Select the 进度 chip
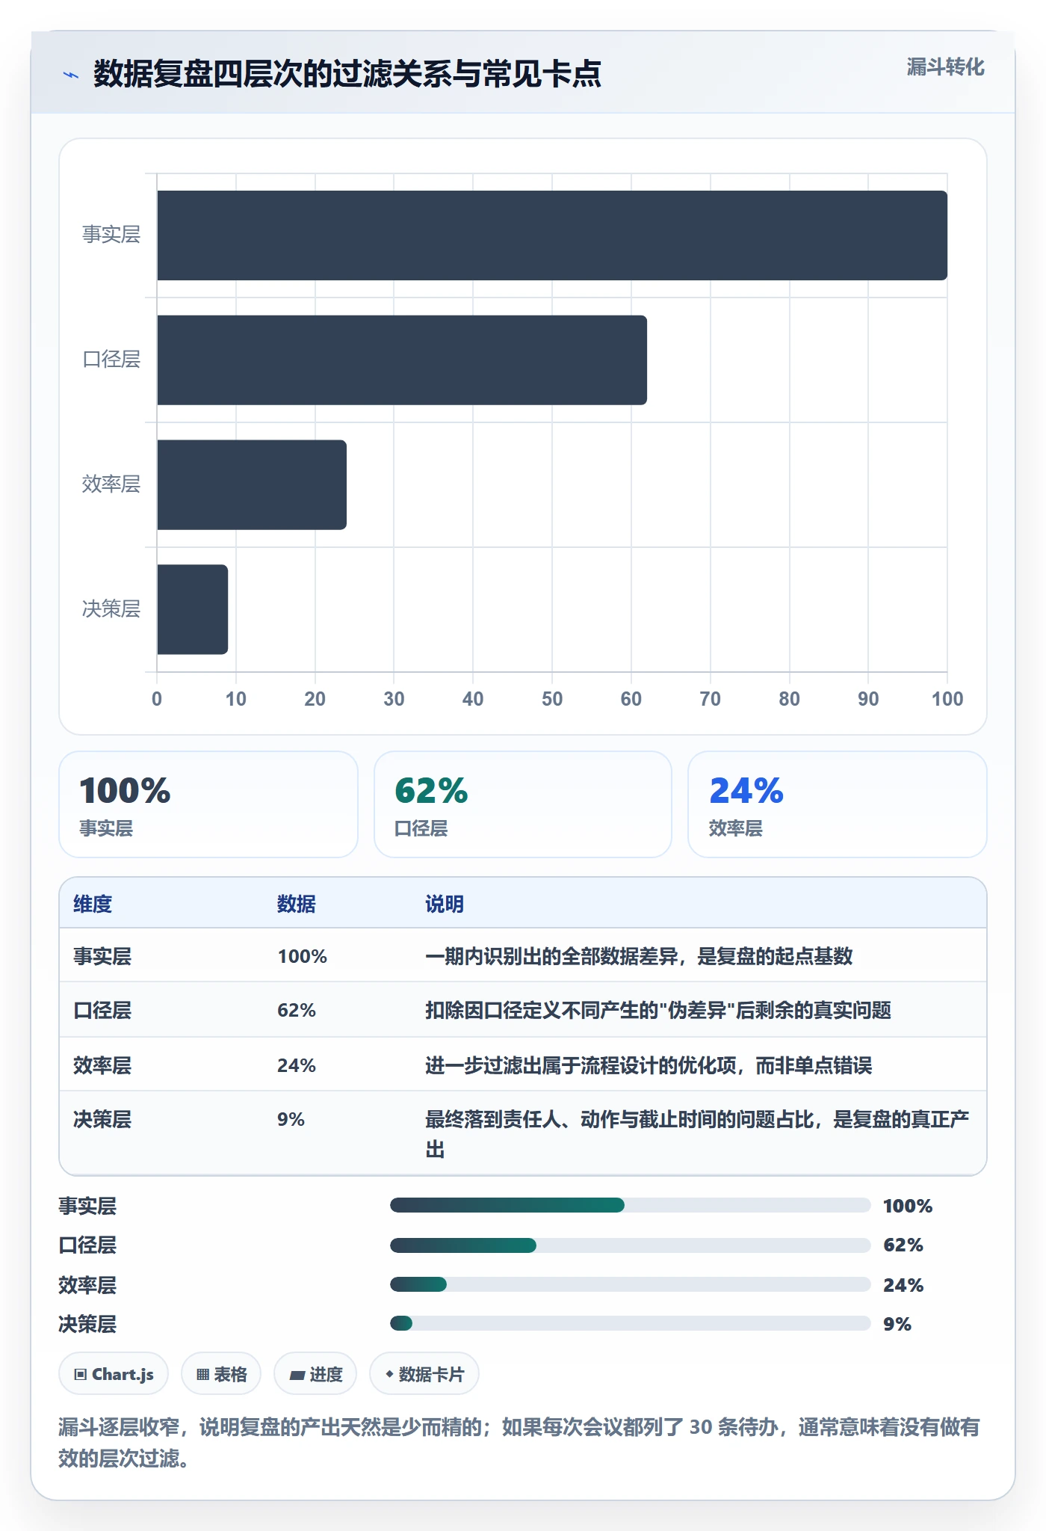Image resolution: width=1046 pixels, height=1531 pixels. click(315, 1374)
